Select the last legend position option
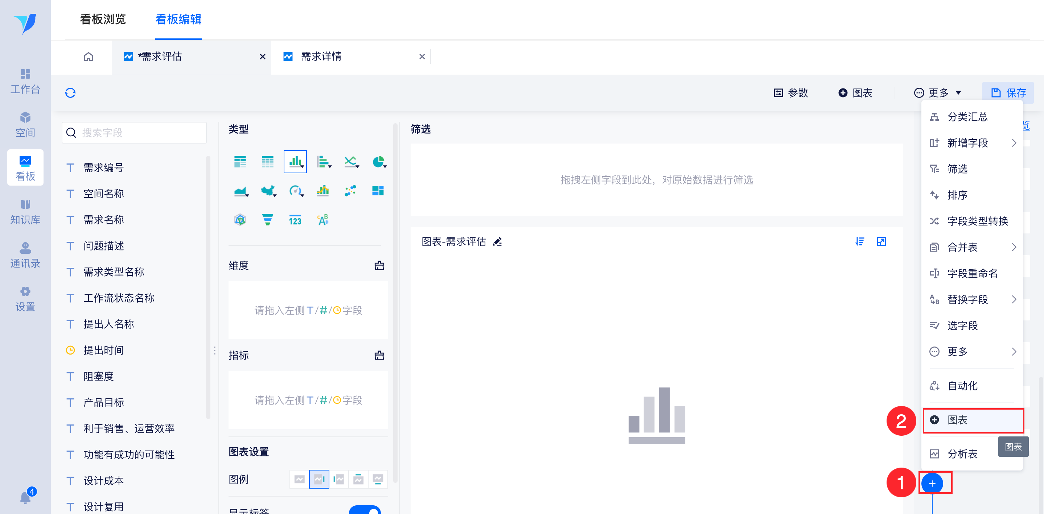The width and height of the screenshot is (1044, 514). tap(378, 479)
